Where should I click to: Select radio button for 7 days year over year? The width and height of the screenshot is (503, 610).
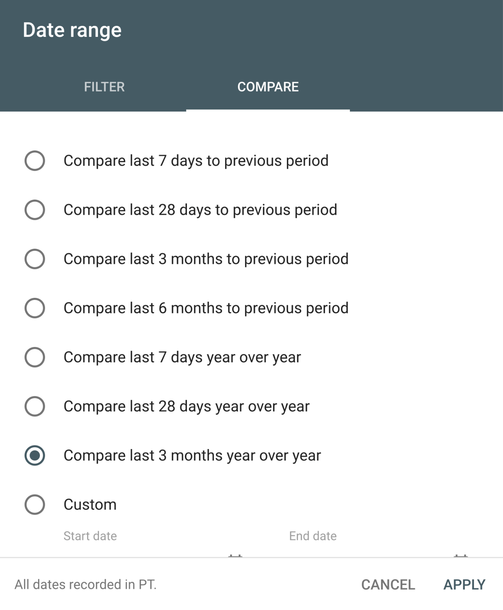[x=35, y=357]
